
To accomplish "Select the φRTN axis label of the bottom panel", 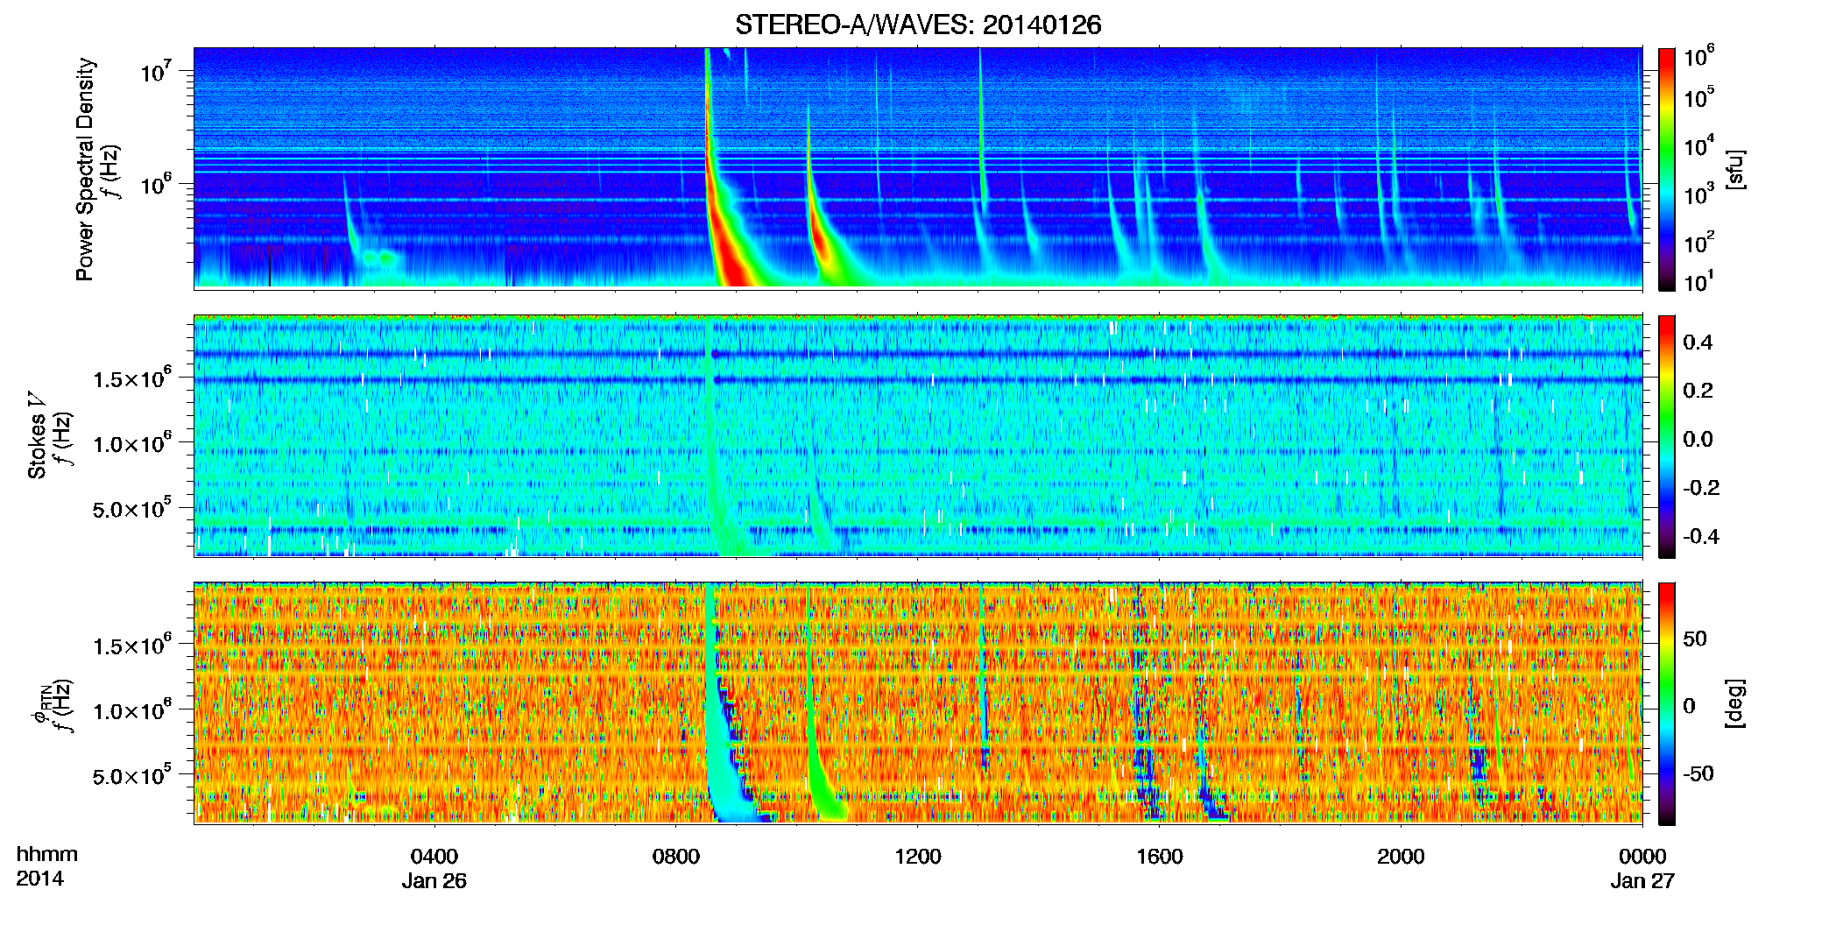I will point(40,704).
